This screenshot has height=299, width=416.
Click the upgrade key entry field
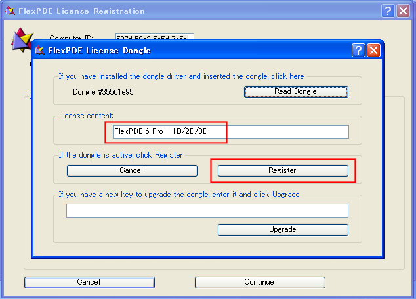point(207,210)
